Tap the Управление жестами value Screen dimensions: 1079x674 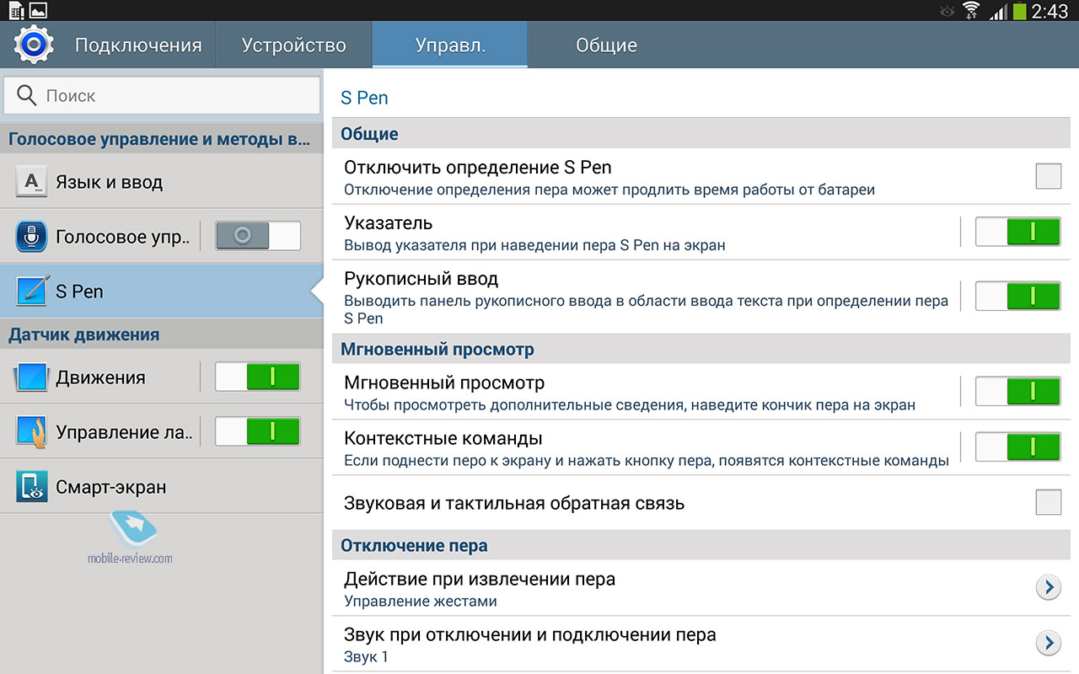(x=421, y=602)
